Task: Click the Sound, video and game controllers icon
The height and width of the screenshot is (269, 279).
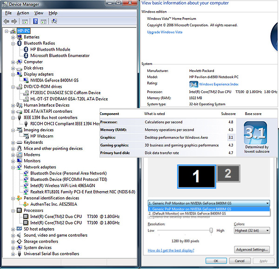Action: click(x=19, y=235)
